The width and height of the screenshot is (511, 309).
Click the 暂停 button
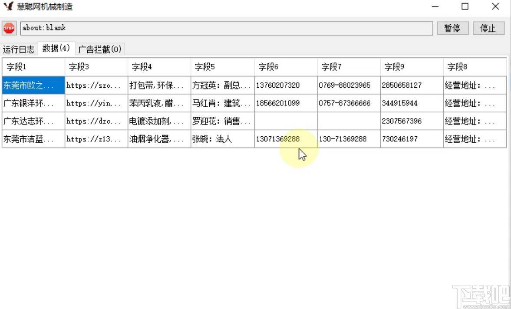452,28
